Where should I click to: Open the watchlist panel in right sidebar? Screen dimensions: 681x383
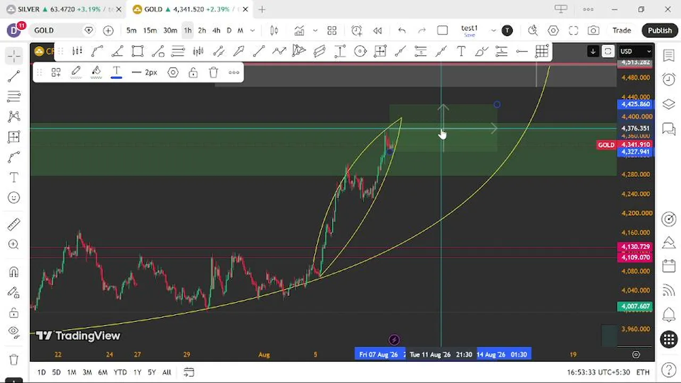[x=669, y=55]
